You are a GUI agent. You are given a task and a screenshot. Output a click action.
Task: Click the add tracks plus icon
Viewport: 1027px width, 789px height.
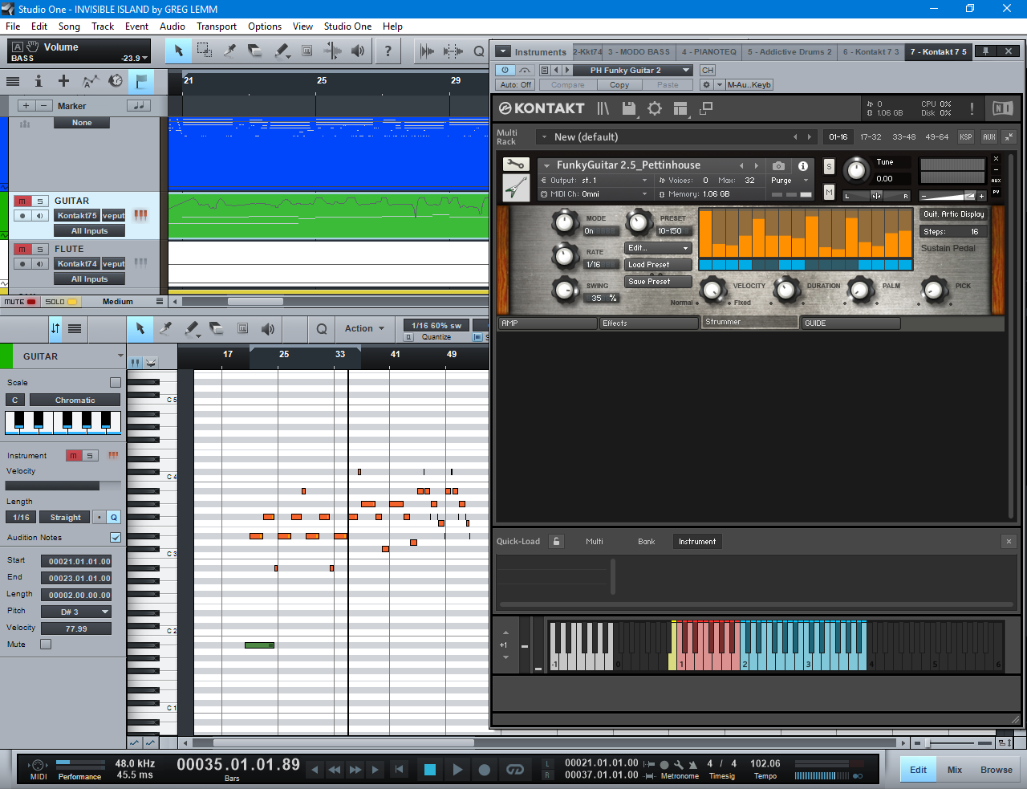[x=63, y=81]
